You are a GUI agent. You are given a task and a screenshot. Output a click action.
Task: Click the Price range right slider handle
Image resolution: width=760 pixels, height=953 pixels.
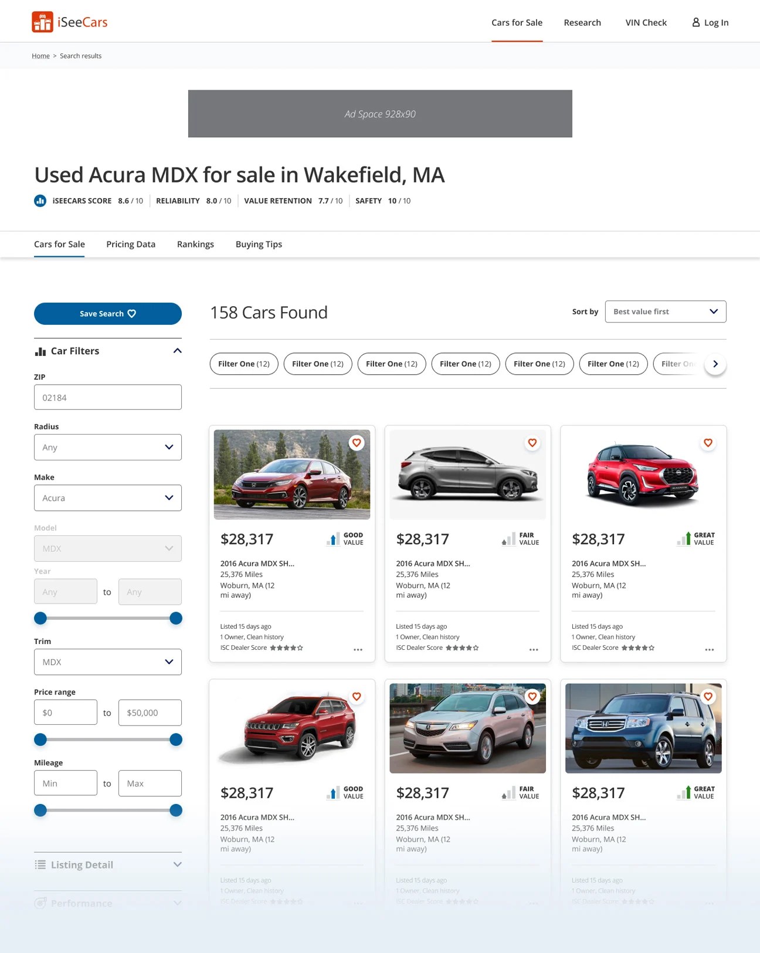click(176, 740)
